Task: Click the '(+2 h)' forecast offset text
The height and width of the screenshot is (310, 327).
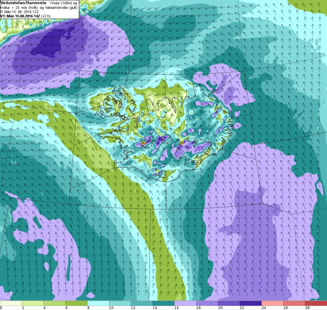Action: pos(46,16)
